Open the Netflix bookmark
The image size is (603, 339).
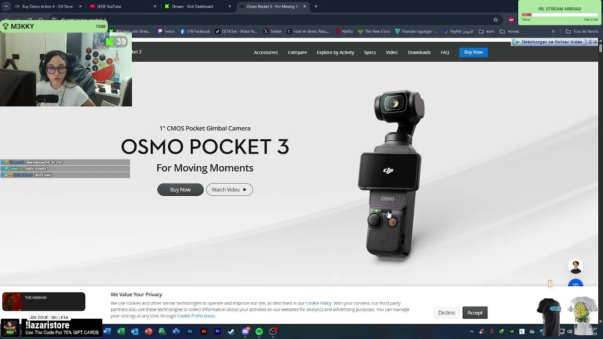click(x=344, y=32)
